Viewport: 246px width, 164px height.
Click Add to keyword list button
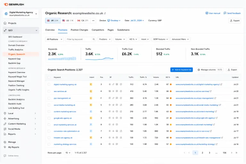tap(182, 70)
